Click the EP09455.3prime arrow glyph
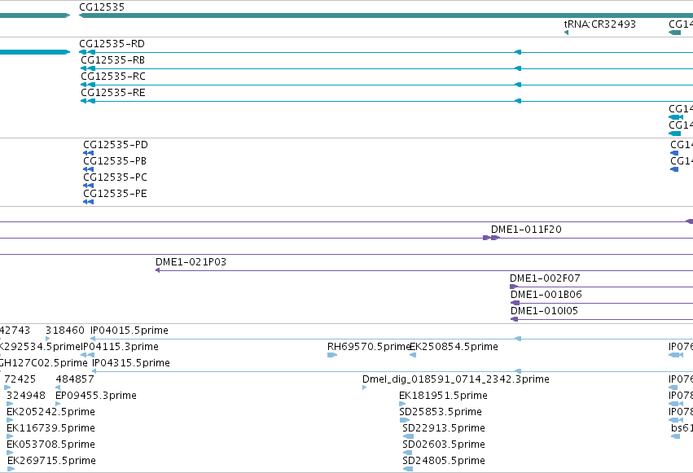Screen dimensions: 693x473 [58, 405]
